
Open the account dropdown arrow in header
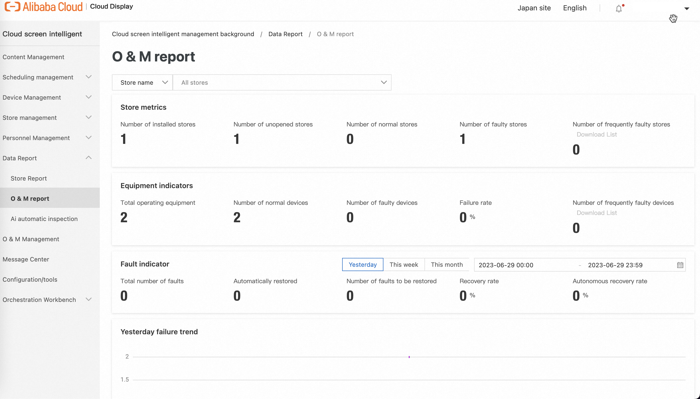click(687, 9)
